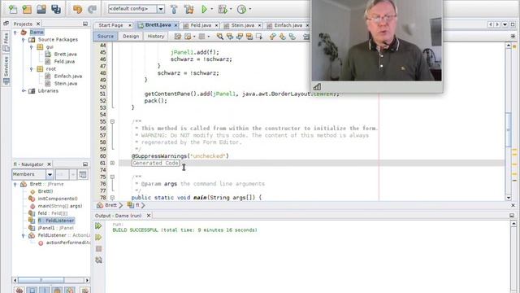This screenshot has width=520, height=293.
Task: Switch to the Design view
Action: [x=131, y=36]
